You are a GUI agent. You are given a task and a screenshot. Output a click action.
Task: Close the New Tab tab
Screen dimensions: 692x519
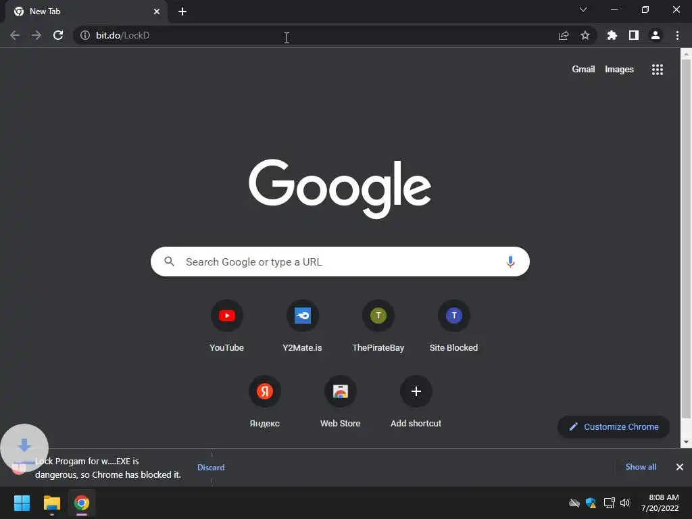(x=157, y=11)
